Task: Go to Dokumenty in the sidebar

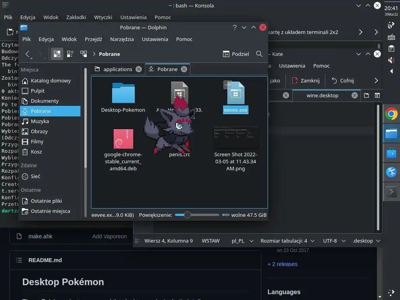Action: pyautogui.click(x=50, y=101)
